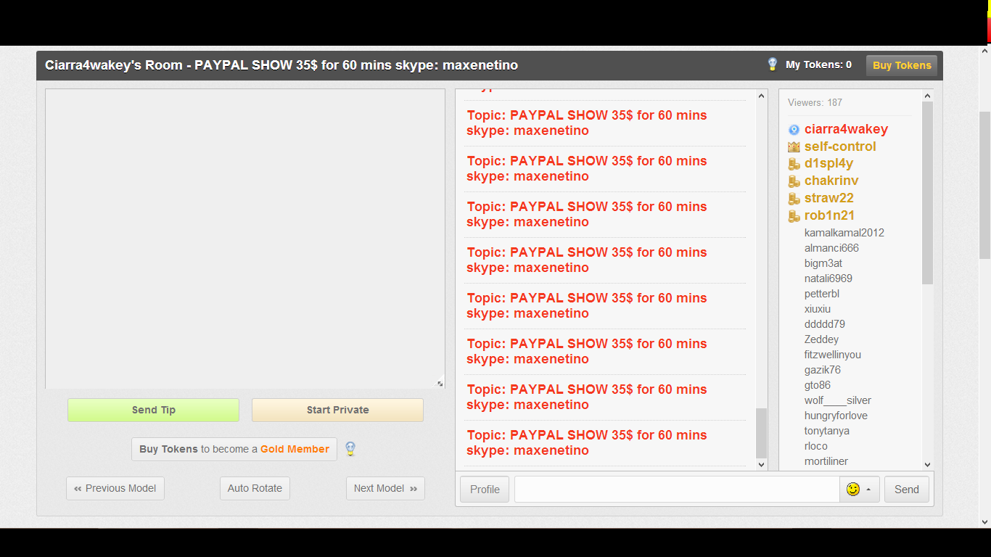Select viewer tonytanya
The image size is (991, 557).
(827, 431)
